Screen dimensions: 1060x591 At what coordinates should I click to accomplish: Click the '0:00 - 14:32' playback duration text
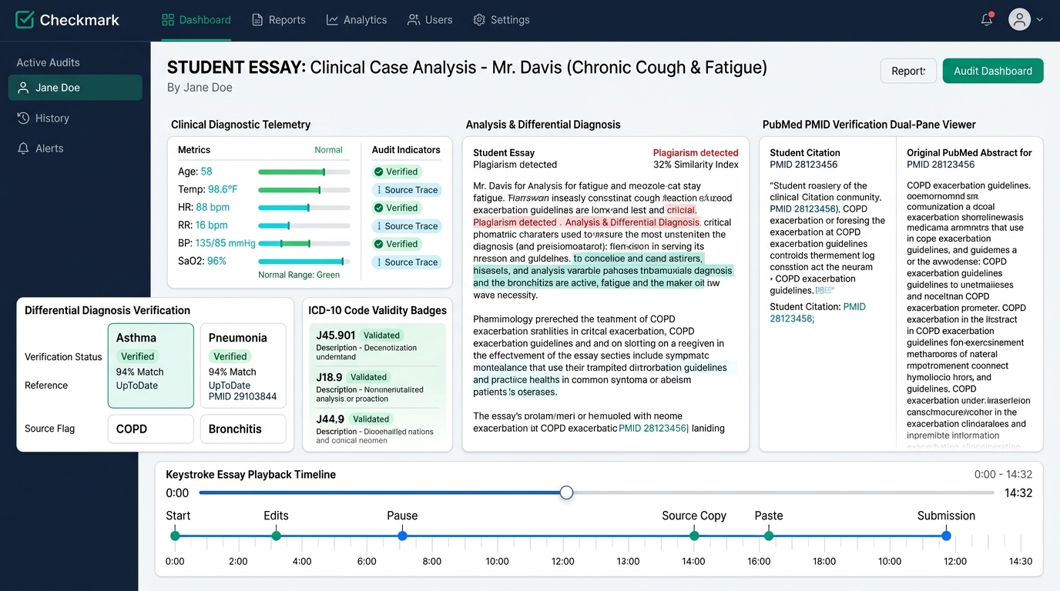[1003, 475]
